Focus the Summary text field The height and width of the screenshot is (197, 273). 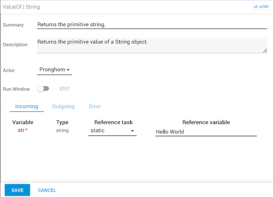pyautogui.click(x=152, y=24)
